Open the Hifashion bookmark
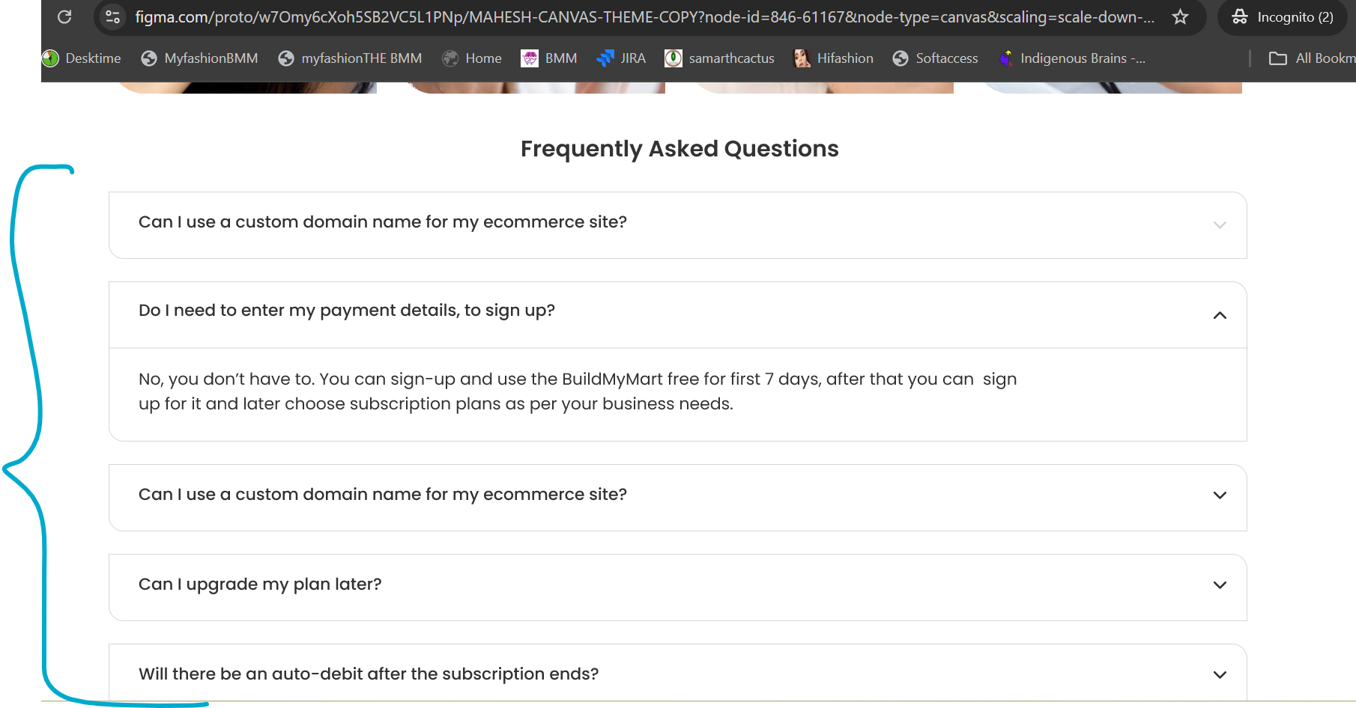This screenshot has width=1356, height=708. [x=834, y=58]
